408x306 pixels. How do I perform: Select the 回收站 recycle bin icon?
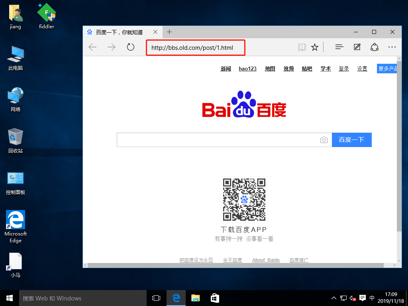tap(16, 141)
